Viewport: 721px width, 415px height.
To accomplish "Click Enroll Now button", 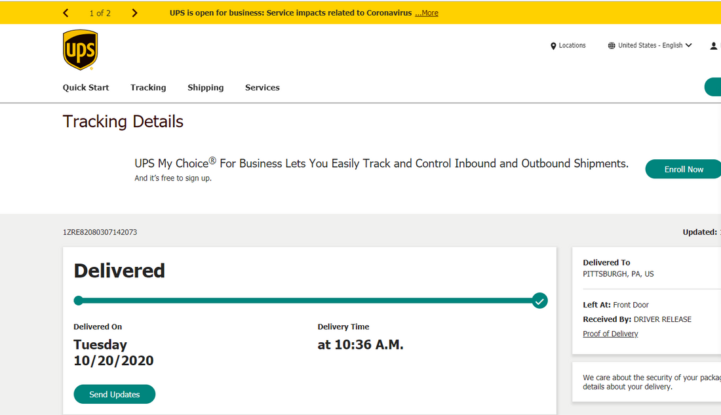I will click(x=683, y=169).
